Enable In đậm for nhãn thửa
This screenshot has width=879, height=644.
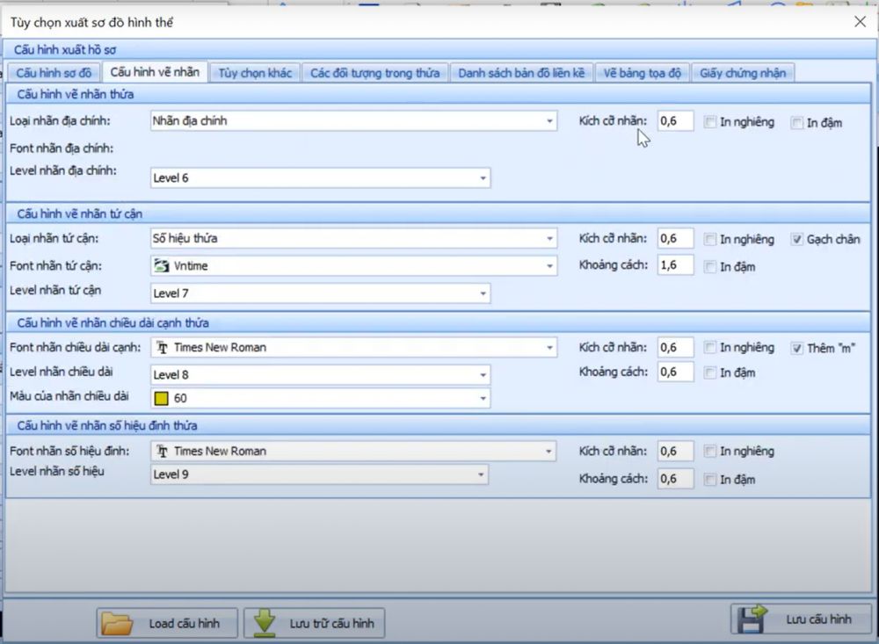click(797, 123)
